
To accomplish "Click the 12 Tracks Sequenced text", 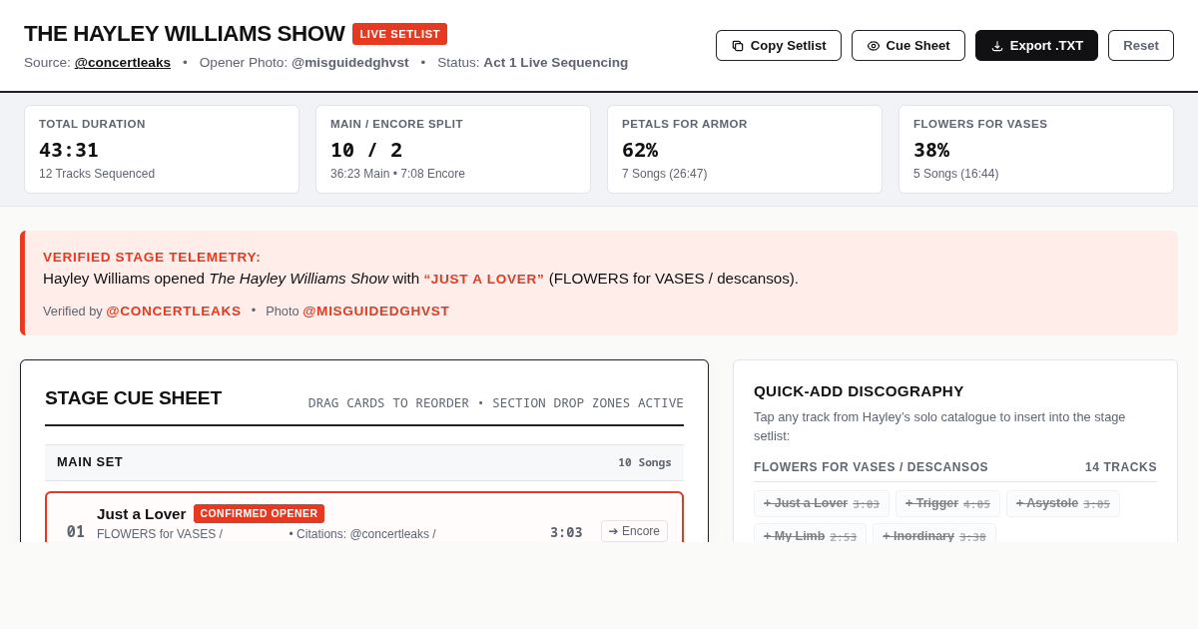I will 97,174.
